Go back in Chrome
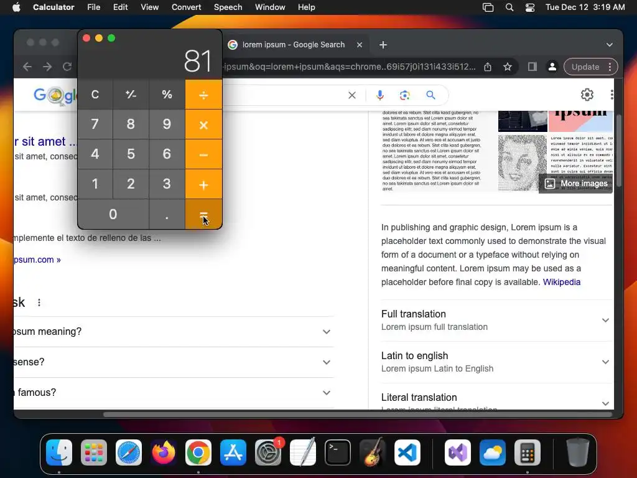Image resolution: width=637 pixels, height=478 pixels. [x=27, y=67]
